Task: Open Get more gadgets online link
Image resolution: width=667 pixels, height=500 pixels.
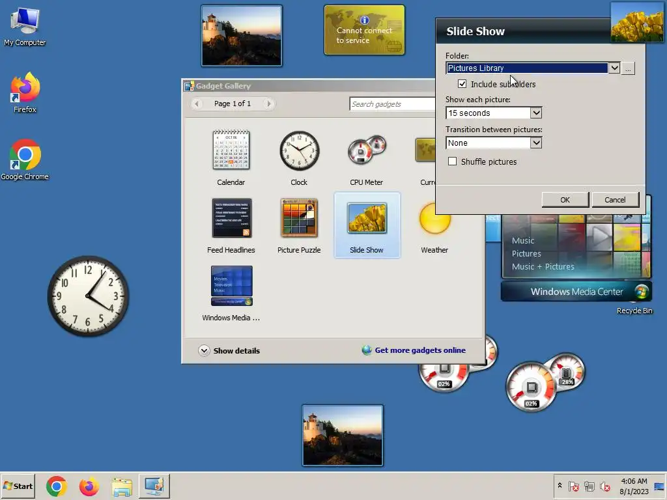Action: [420, 350]
